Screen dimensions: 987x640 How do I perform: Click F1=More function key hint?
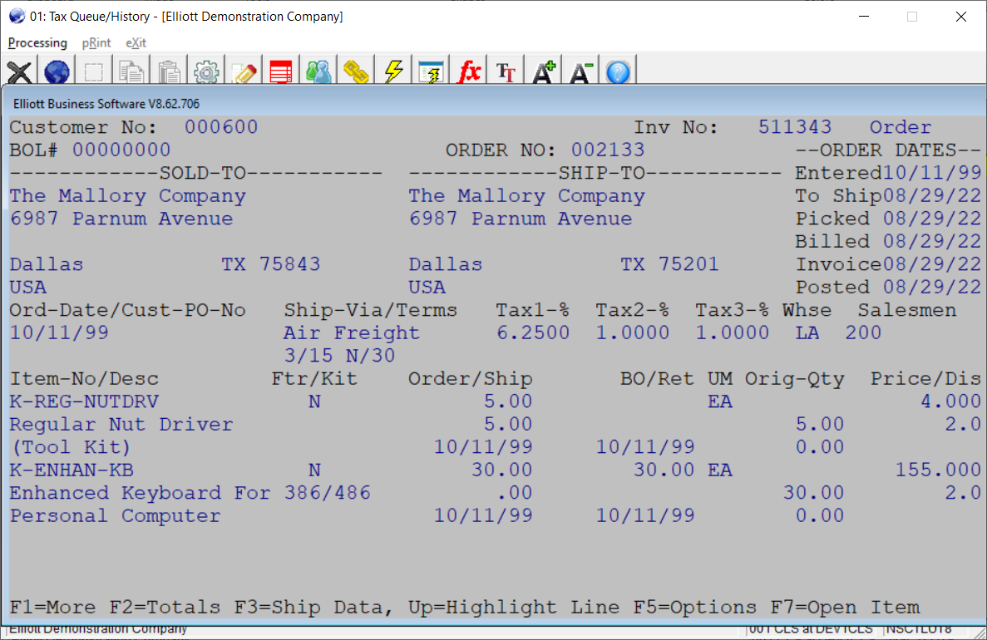click(52, 608)
